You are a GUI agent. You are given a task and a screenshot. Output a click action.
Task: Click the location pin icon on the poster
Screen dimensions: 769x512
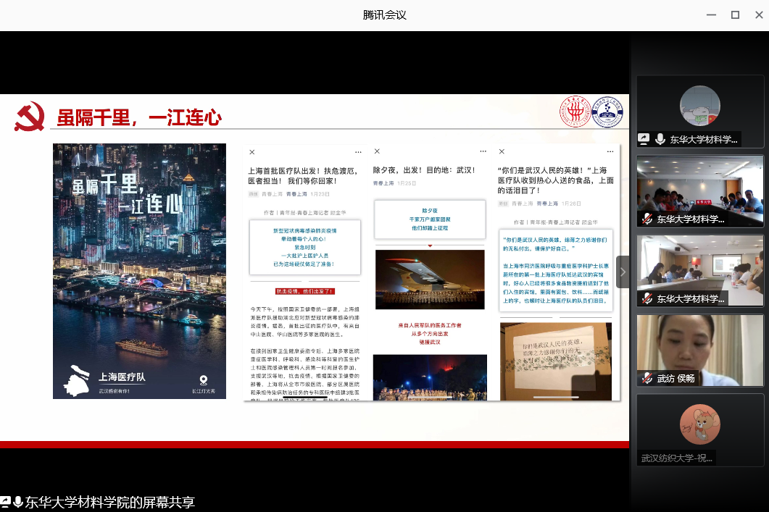click(x=204, y=379)
